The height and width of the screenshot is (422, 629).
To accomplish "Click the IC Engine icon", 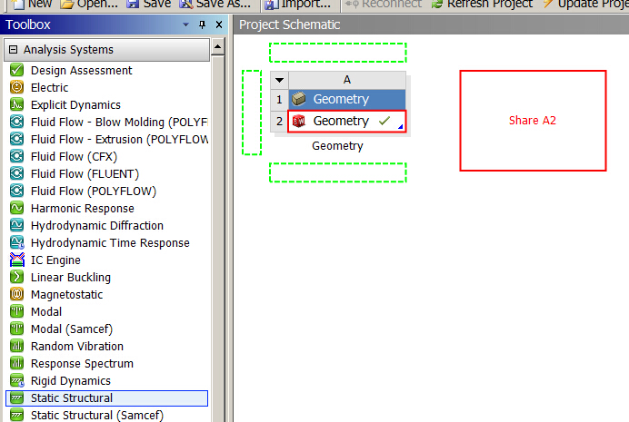I will [16, 260].
